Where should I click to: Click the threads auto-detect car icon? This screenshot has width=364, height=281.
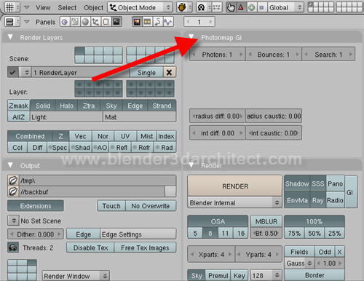point(13,248)
